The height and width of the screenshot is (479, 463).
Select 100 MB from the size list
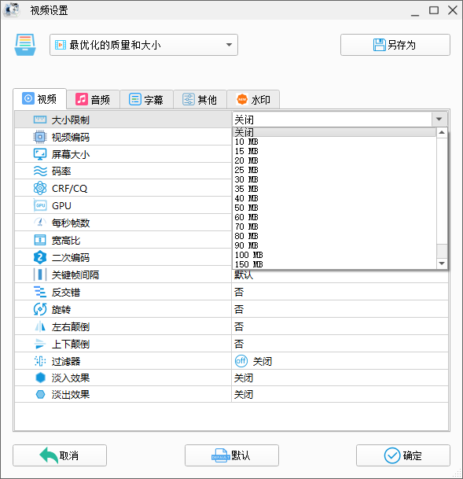pos(334,255)
